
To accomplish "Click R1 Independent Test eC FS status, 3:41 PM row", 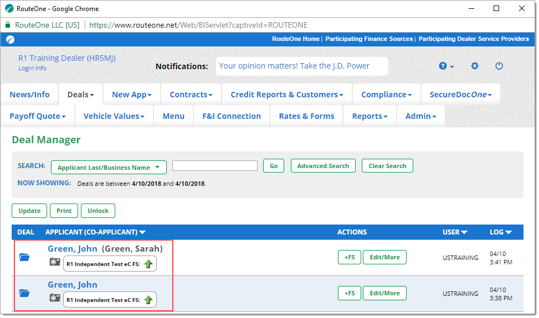I will [x=110, y=264].
